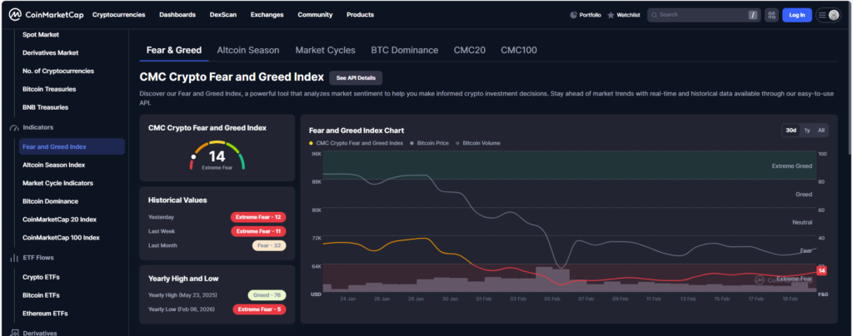
Task: Click the Watchlist star icon
Action: (x=611, y=15)
